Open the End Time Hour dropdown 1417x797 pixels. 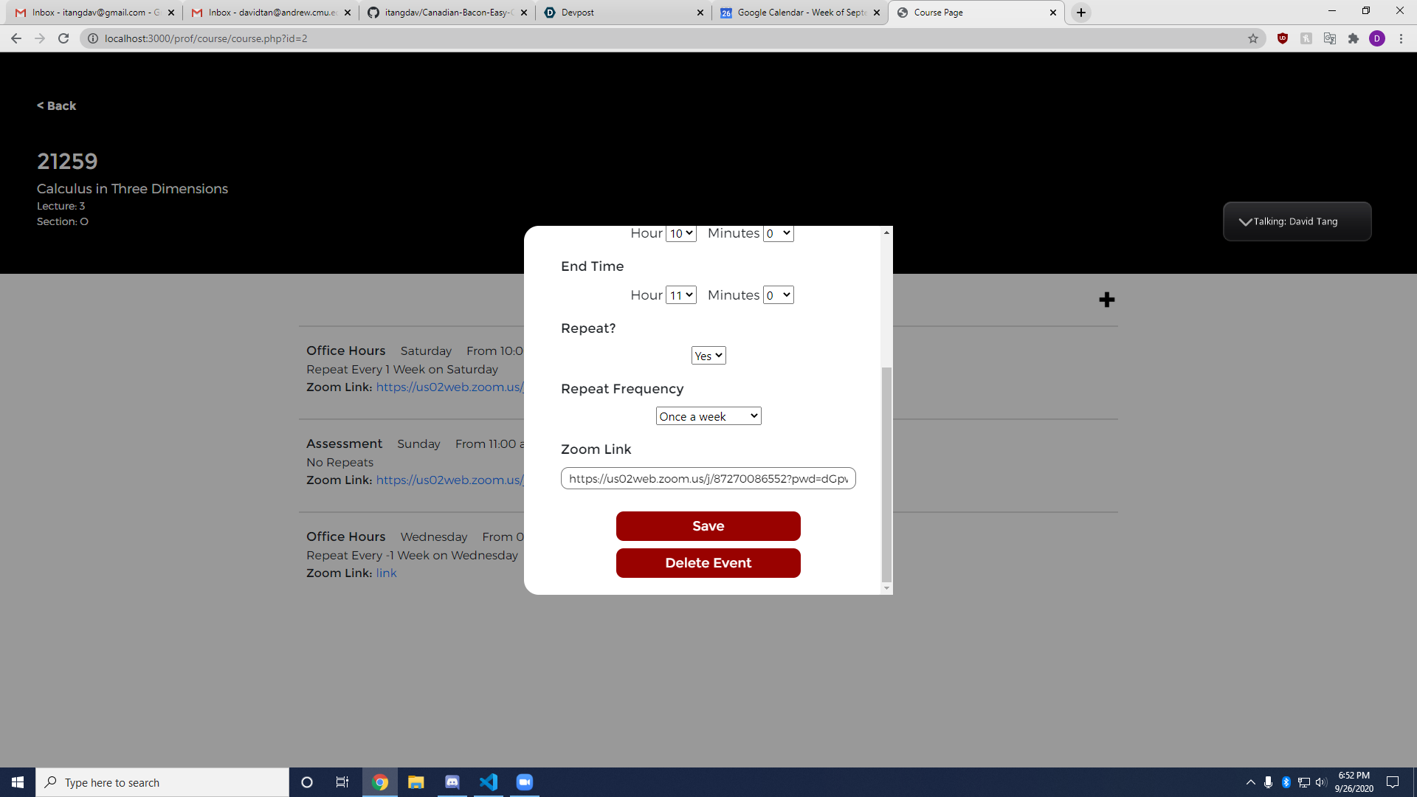pos(681,295)
